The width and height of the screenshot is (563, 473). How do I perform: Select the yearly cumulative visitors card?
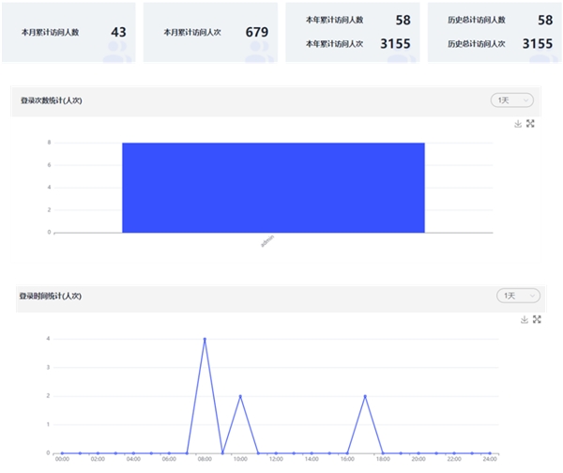[x=353, y=32]
